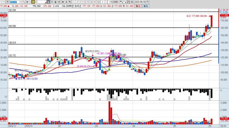Select 초 second chart period
229x128 pixels.
click(66, 2)
